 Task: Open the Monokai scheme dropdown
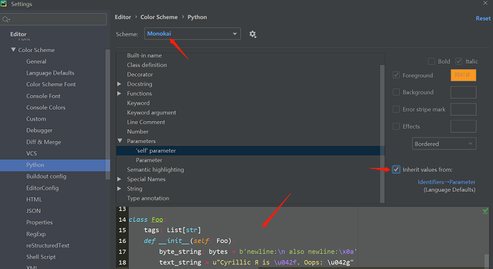[192, 34]
